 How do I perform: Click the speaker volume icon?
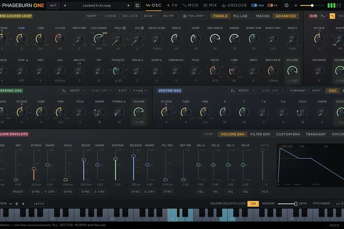click(296, 5)
